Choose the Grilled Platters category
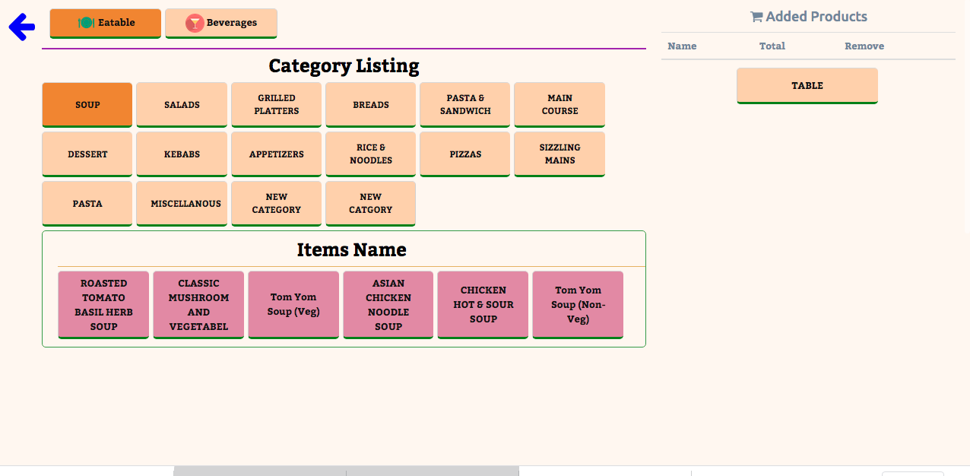The width and height of the screenshot is (970, 476). point(277,105)
